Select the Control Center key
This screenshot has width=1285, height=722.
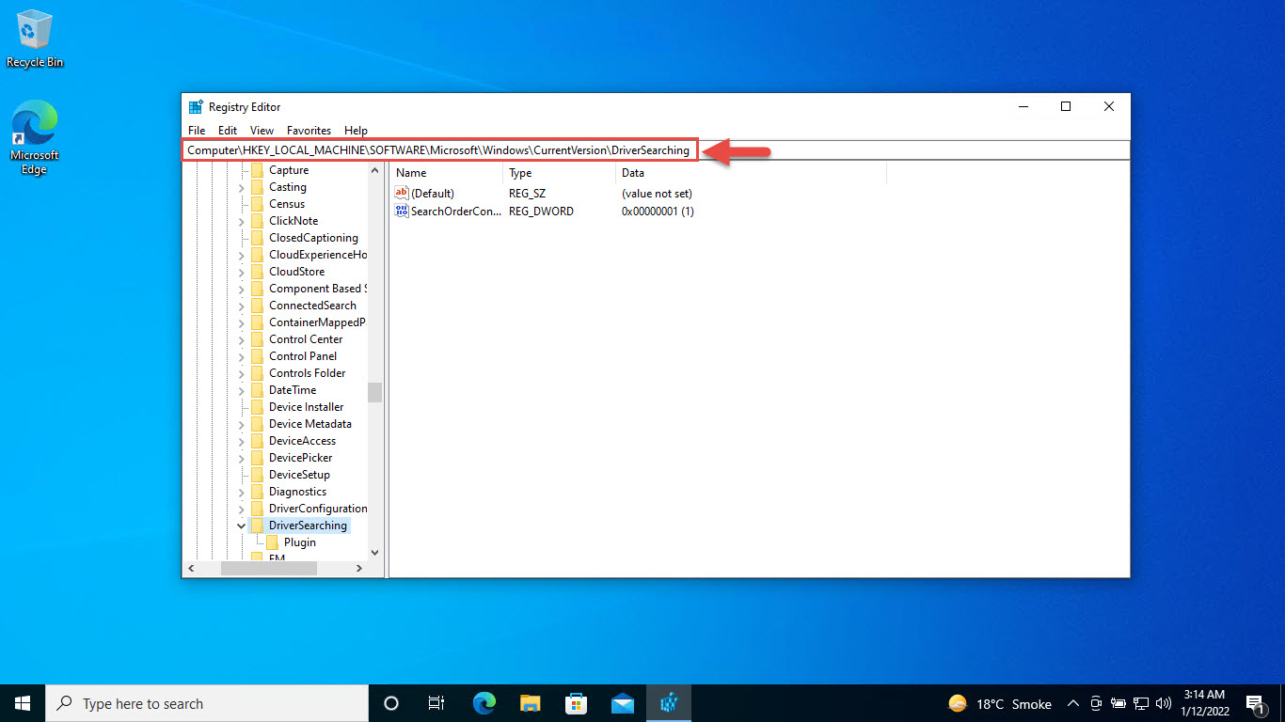[306, 339]
